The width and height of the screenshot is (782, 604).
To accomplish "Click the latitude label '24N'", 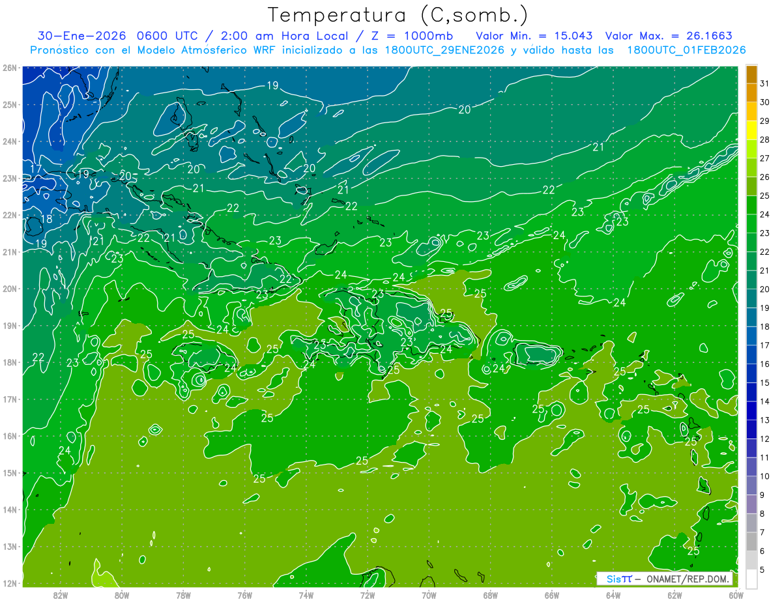I will tap(9, 141).
